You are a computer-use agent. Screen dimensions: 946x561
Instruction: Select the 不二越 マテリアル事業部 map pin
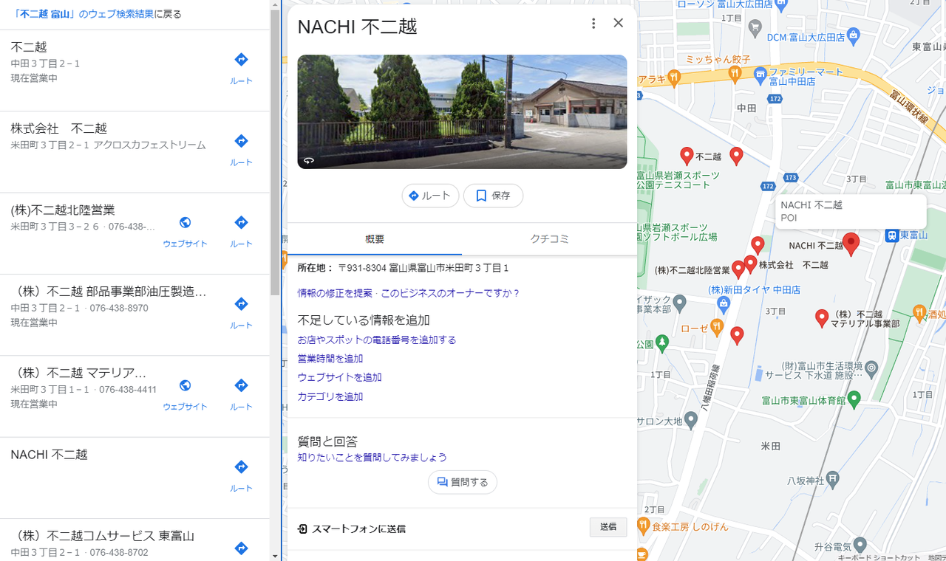821,318
